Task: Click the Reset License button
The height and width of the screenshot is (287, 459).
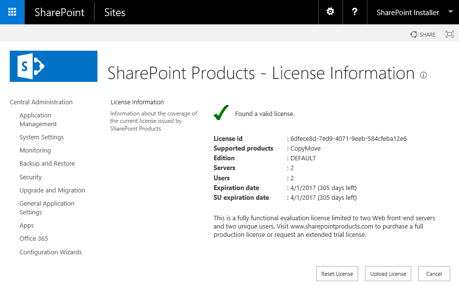Action: (337, 273)
